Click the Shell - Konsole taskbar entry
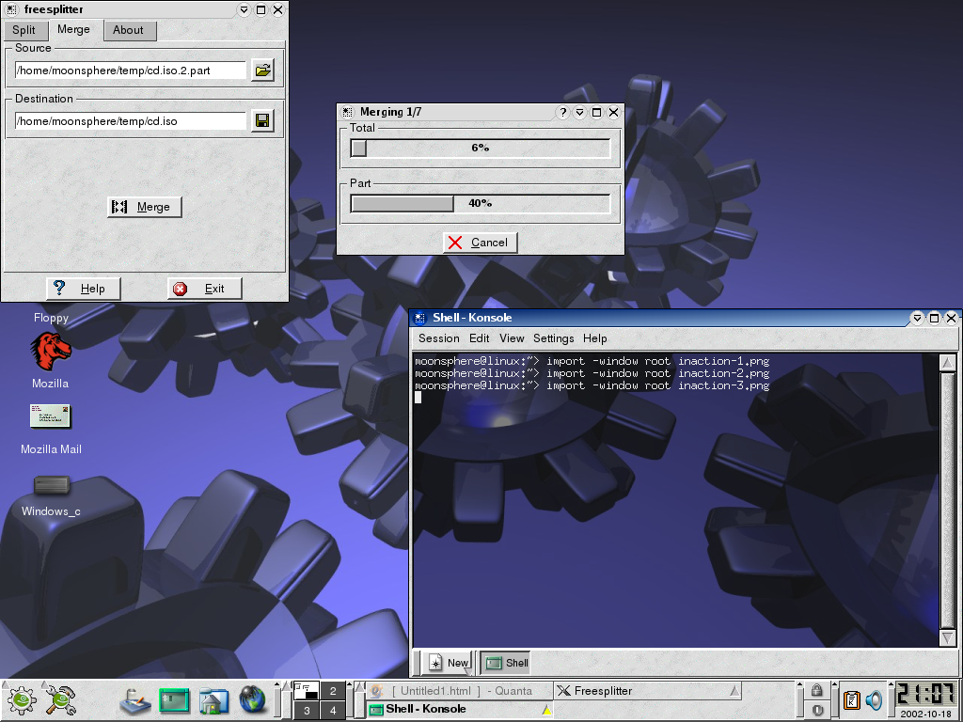 click(x=459, y=710)
